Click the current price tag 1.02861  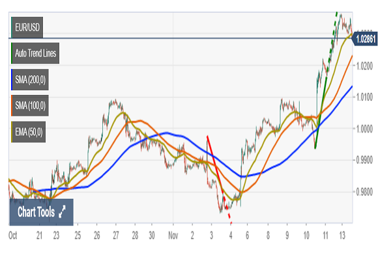(368, 40)
